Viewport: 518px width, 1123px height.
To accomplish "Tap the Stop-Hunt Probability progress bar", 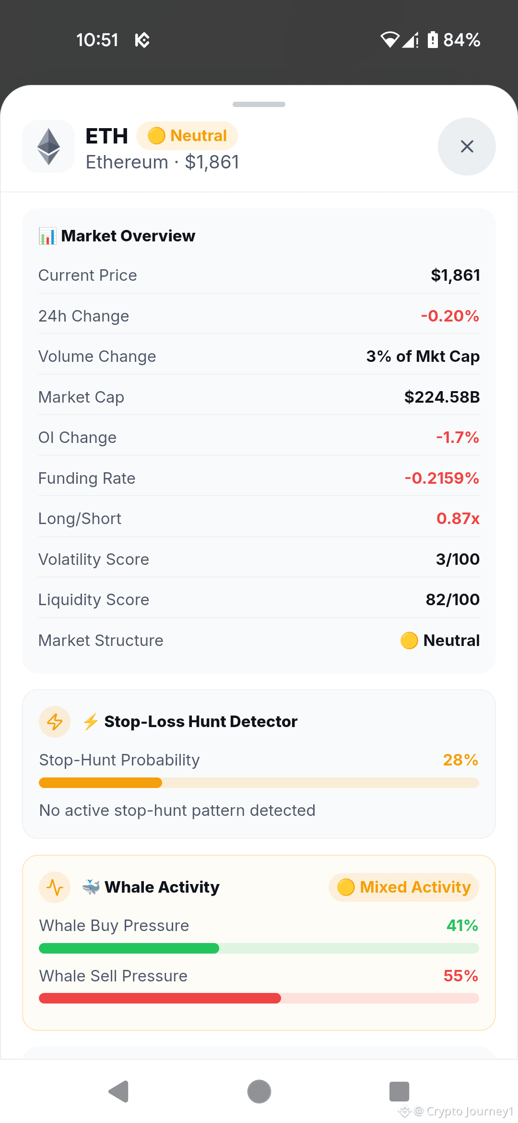I will pyautogui.click(x=259, y=783).
